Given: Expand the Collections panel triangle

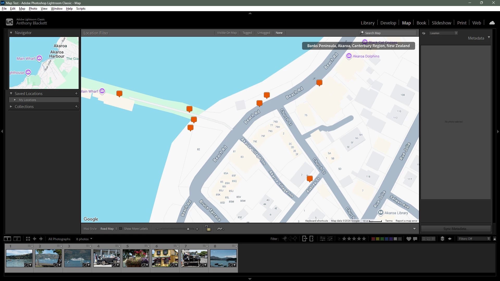Looking at the screenshot, I should 11,106.
